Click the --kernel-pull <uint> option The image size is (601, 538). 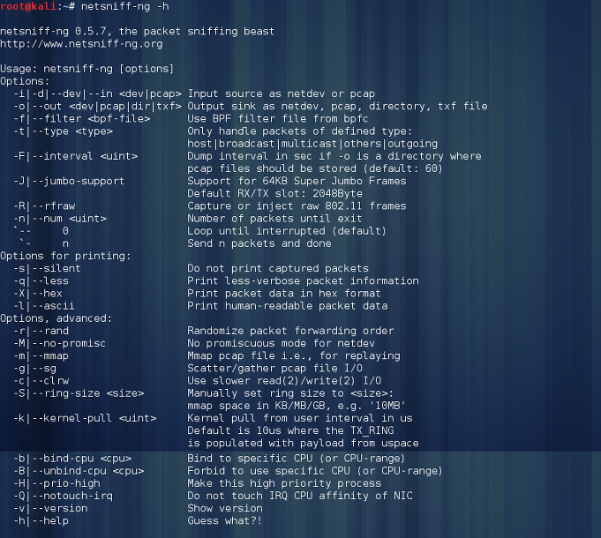tap(85, 418)
